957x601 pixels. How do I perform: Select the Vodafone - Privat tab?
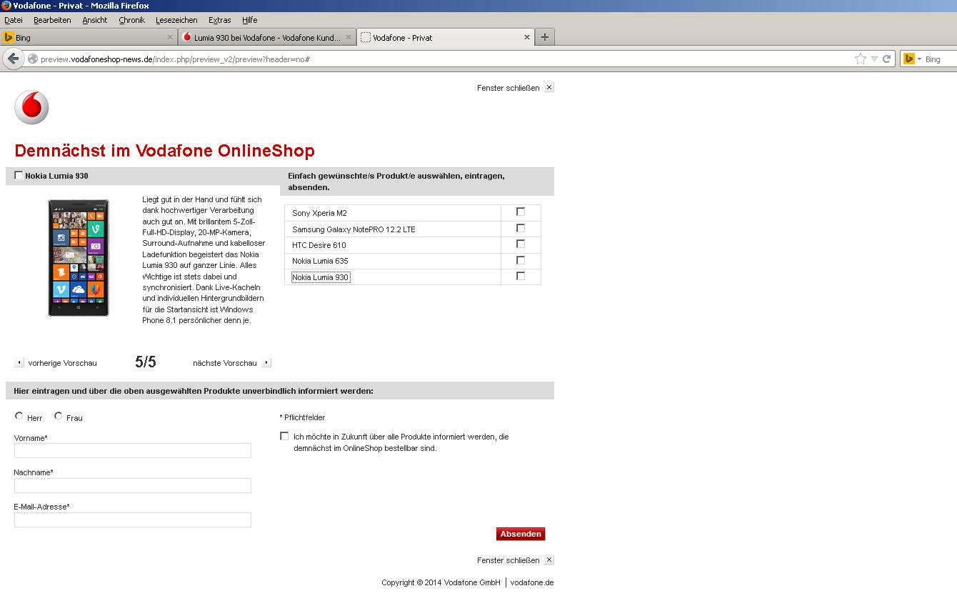pyautogui.click(x=446, y=37)
